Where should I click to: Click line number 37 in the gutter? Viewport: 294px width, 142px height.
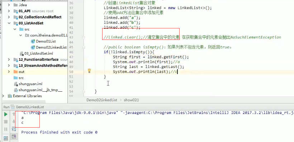pyautogui.click(x=71, y=8)
